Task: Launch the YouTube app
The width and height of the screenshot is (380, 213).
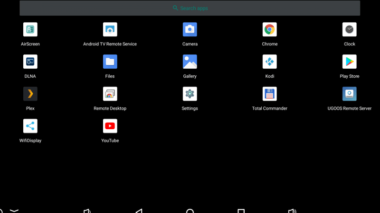Action: 110,126
